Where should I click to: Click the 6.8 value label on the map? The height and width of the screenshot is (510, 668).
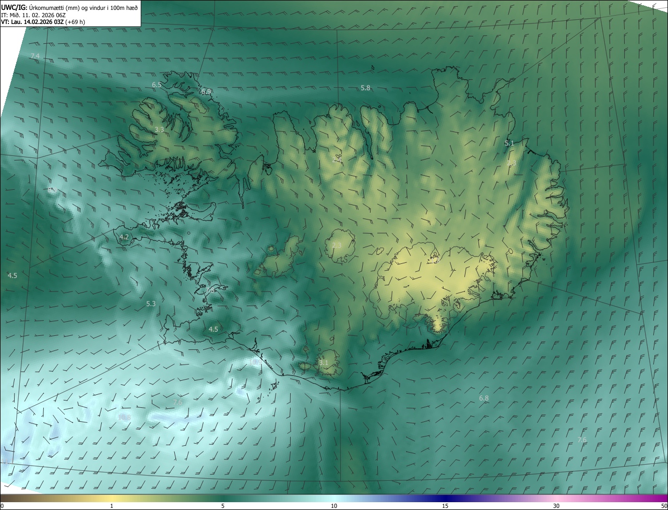click(x=484, y=398)
